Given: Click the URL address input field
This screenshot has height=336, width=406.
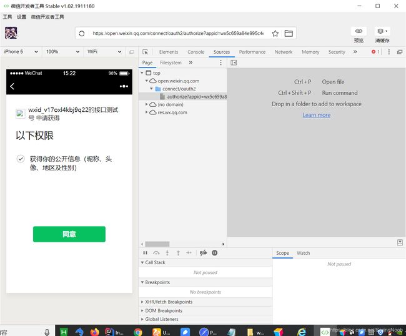Looking at the screenshot, I should point(178,33).
